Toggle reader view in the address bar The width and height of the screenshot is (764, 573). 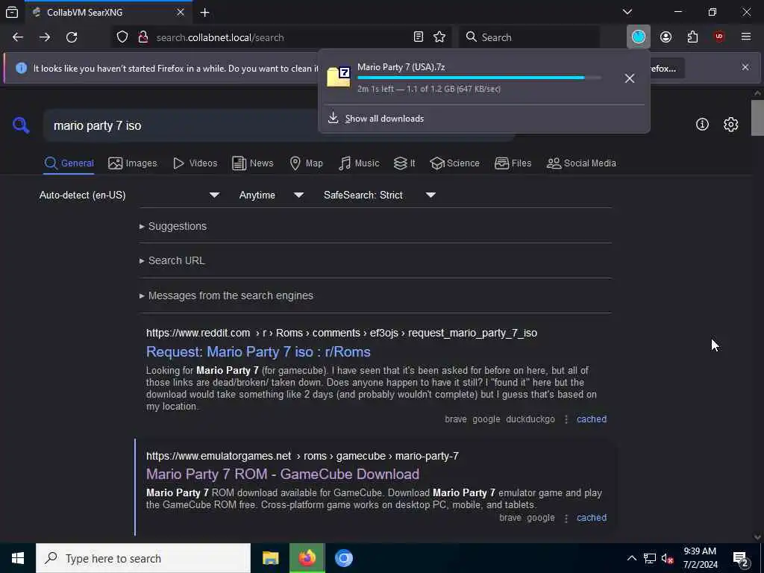click(418, 37)
